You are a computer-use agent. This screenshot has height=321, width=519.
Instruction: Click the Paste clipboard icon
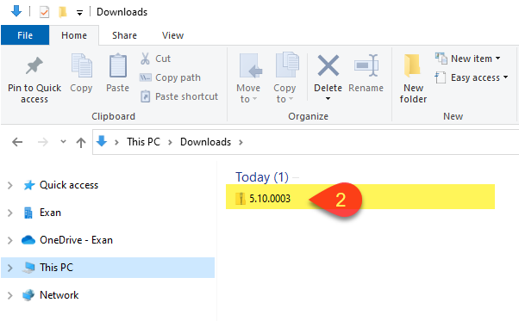pos(118,65)
